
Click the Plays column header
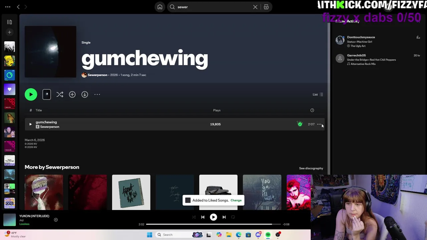(217, 110)
